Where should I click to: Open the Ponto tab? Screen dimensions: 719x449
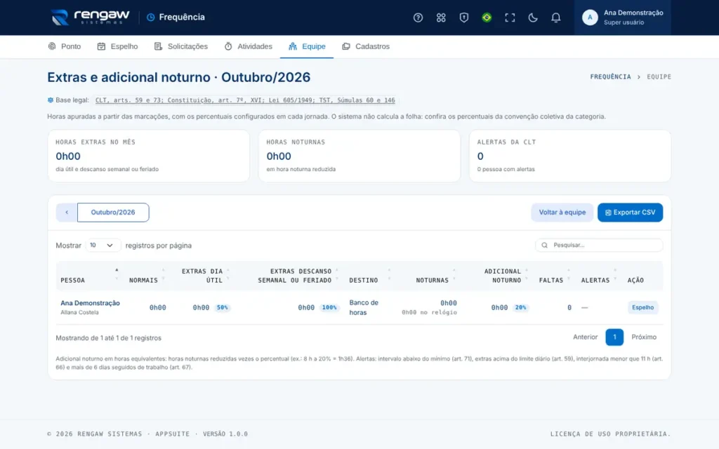pos(64,46)
